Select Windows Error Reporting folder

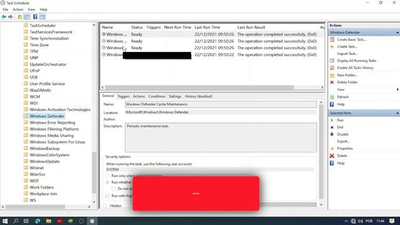click(52, 122)
